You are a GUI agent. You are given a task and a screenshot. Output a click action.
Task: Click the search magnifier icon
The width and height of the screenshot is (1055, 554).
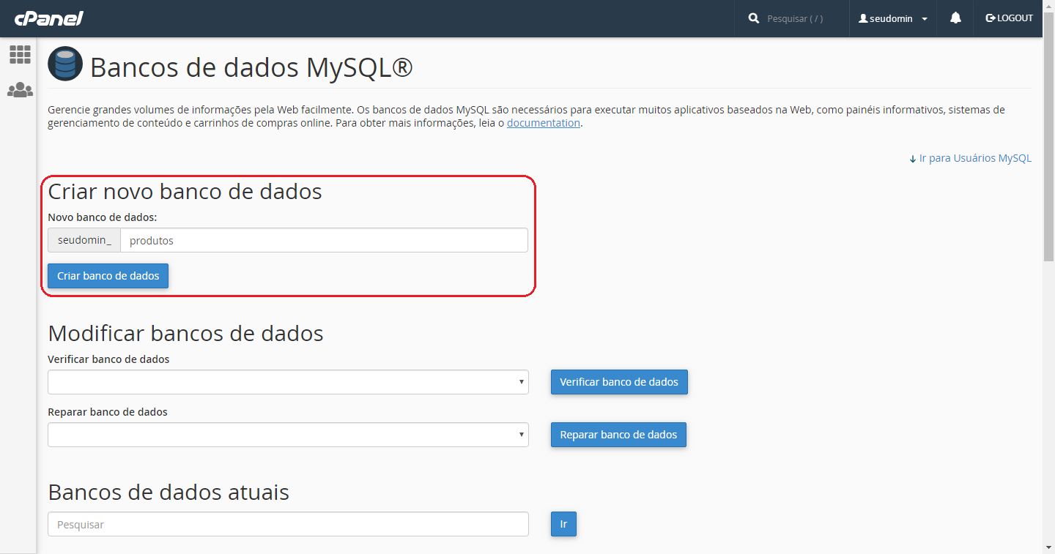click(754, 18)
